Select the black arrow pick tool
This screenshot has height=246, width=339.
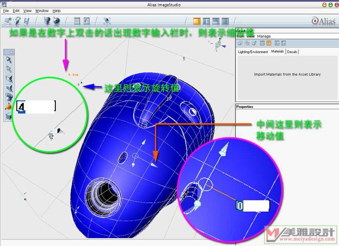9,60
